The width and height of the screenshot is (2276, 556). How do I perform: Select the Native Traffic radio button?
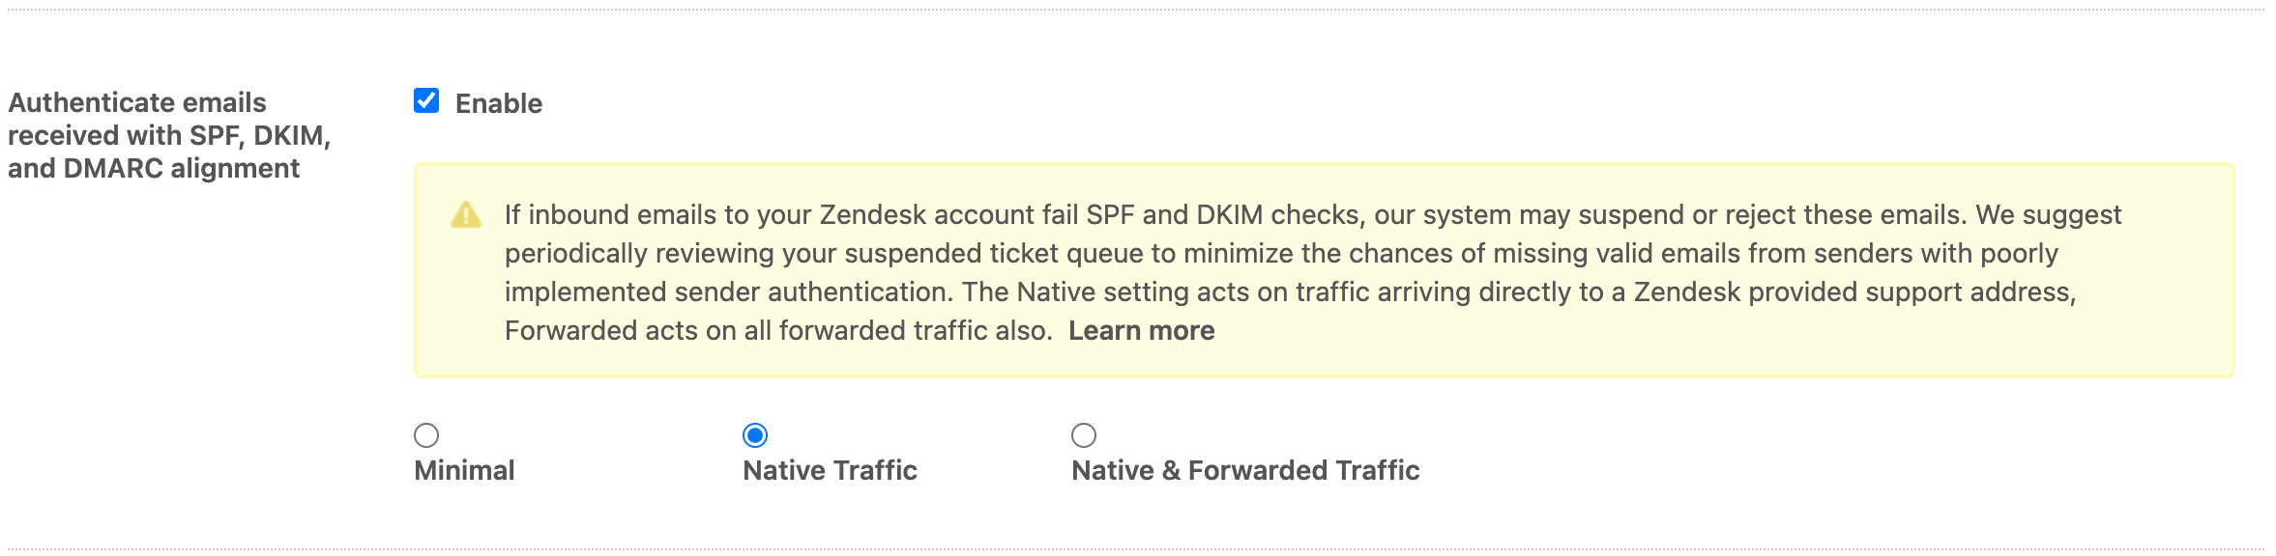coord(755,435)
